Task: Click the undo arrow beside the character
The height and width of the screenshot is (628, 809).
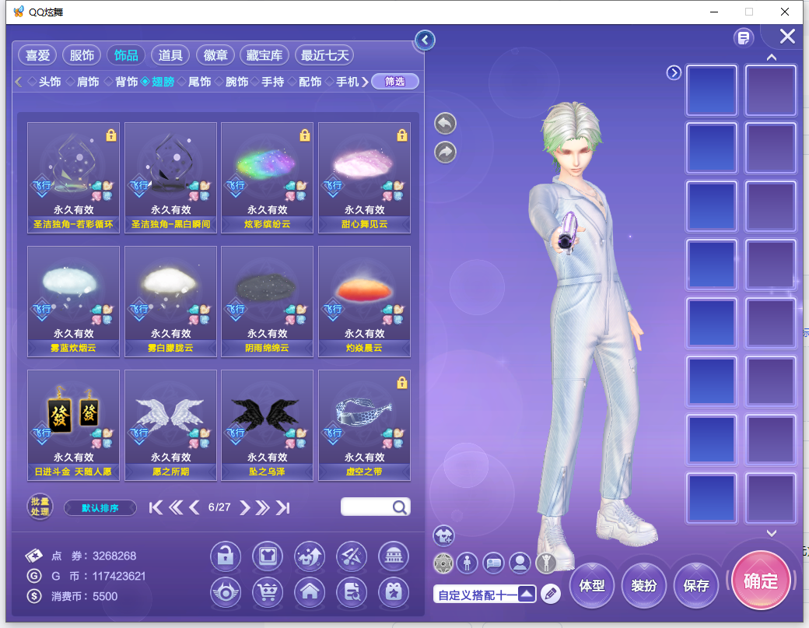Action: [x=445, y=123]
